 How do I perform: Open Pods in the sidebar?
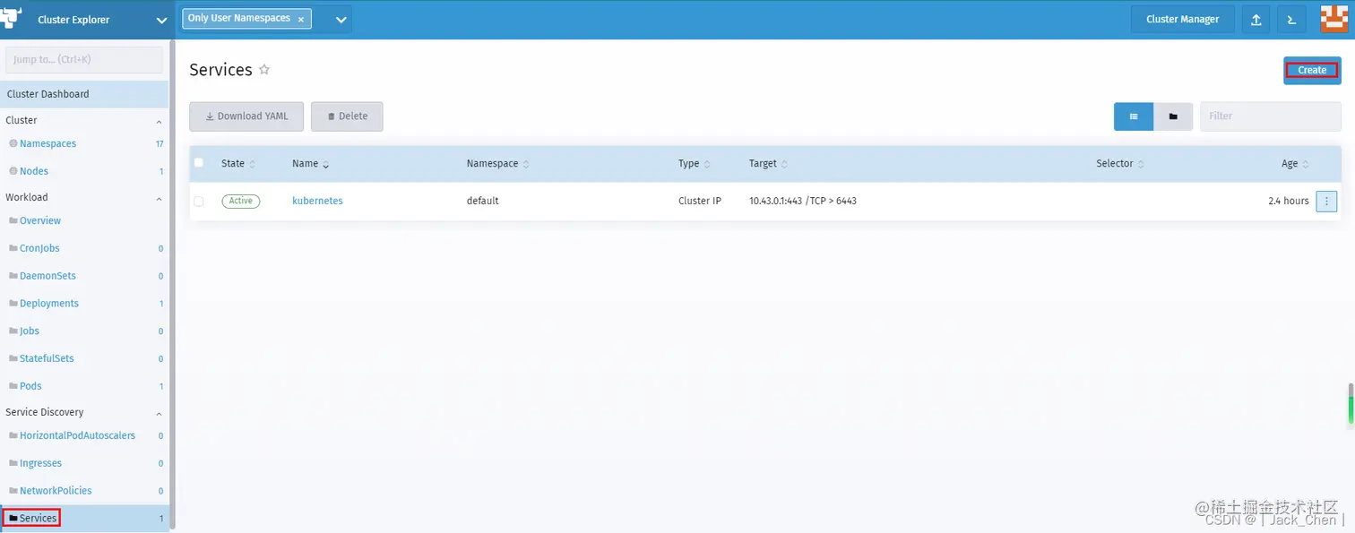(x=30, y=386)
